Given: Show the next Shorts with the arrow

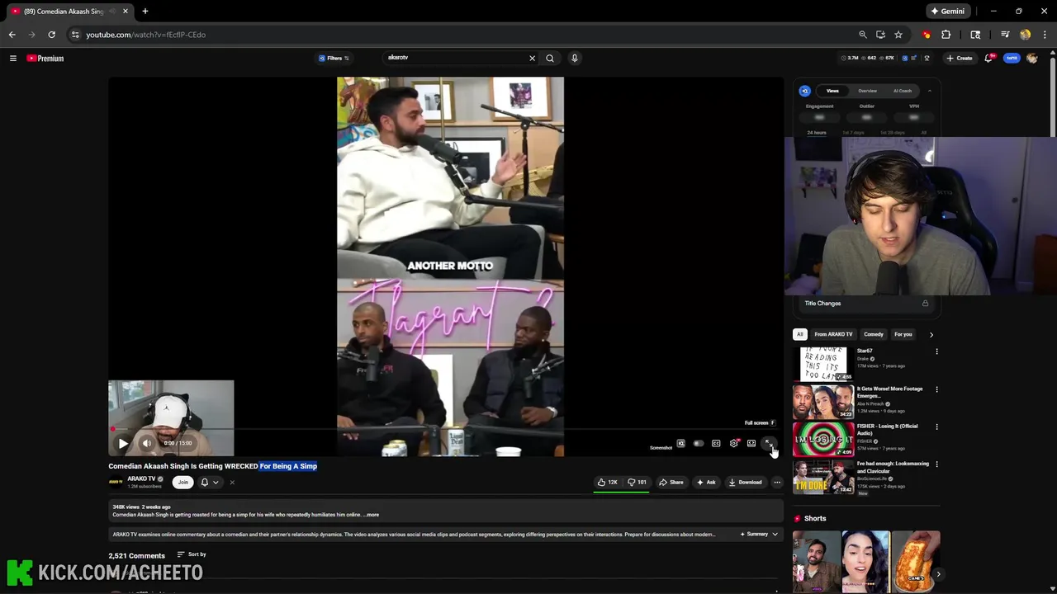Looking at the screenshot, I should pyautogui.click(x=938, y=574).
